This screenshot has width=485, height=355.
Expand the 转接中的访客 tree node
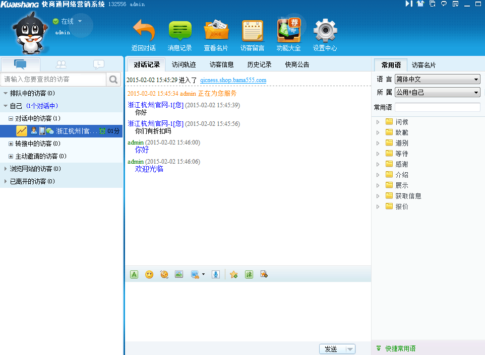pos(11,144)
